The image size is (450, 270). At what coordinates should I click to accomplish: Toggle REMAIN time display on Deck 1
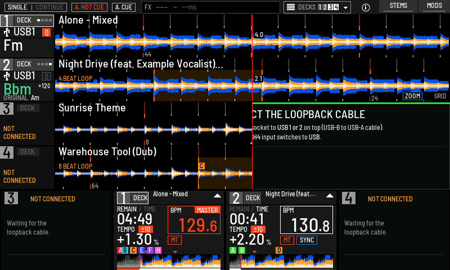(x=127, y=209)
